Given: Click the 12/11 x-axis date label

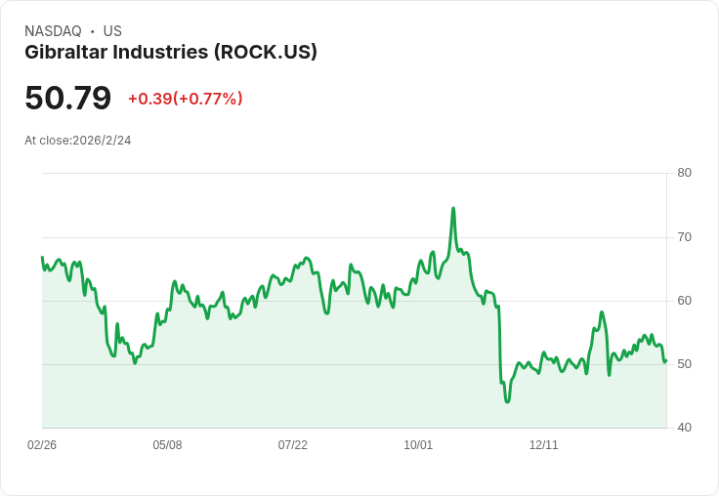Looking at the screenshot, I should [543, 445].
